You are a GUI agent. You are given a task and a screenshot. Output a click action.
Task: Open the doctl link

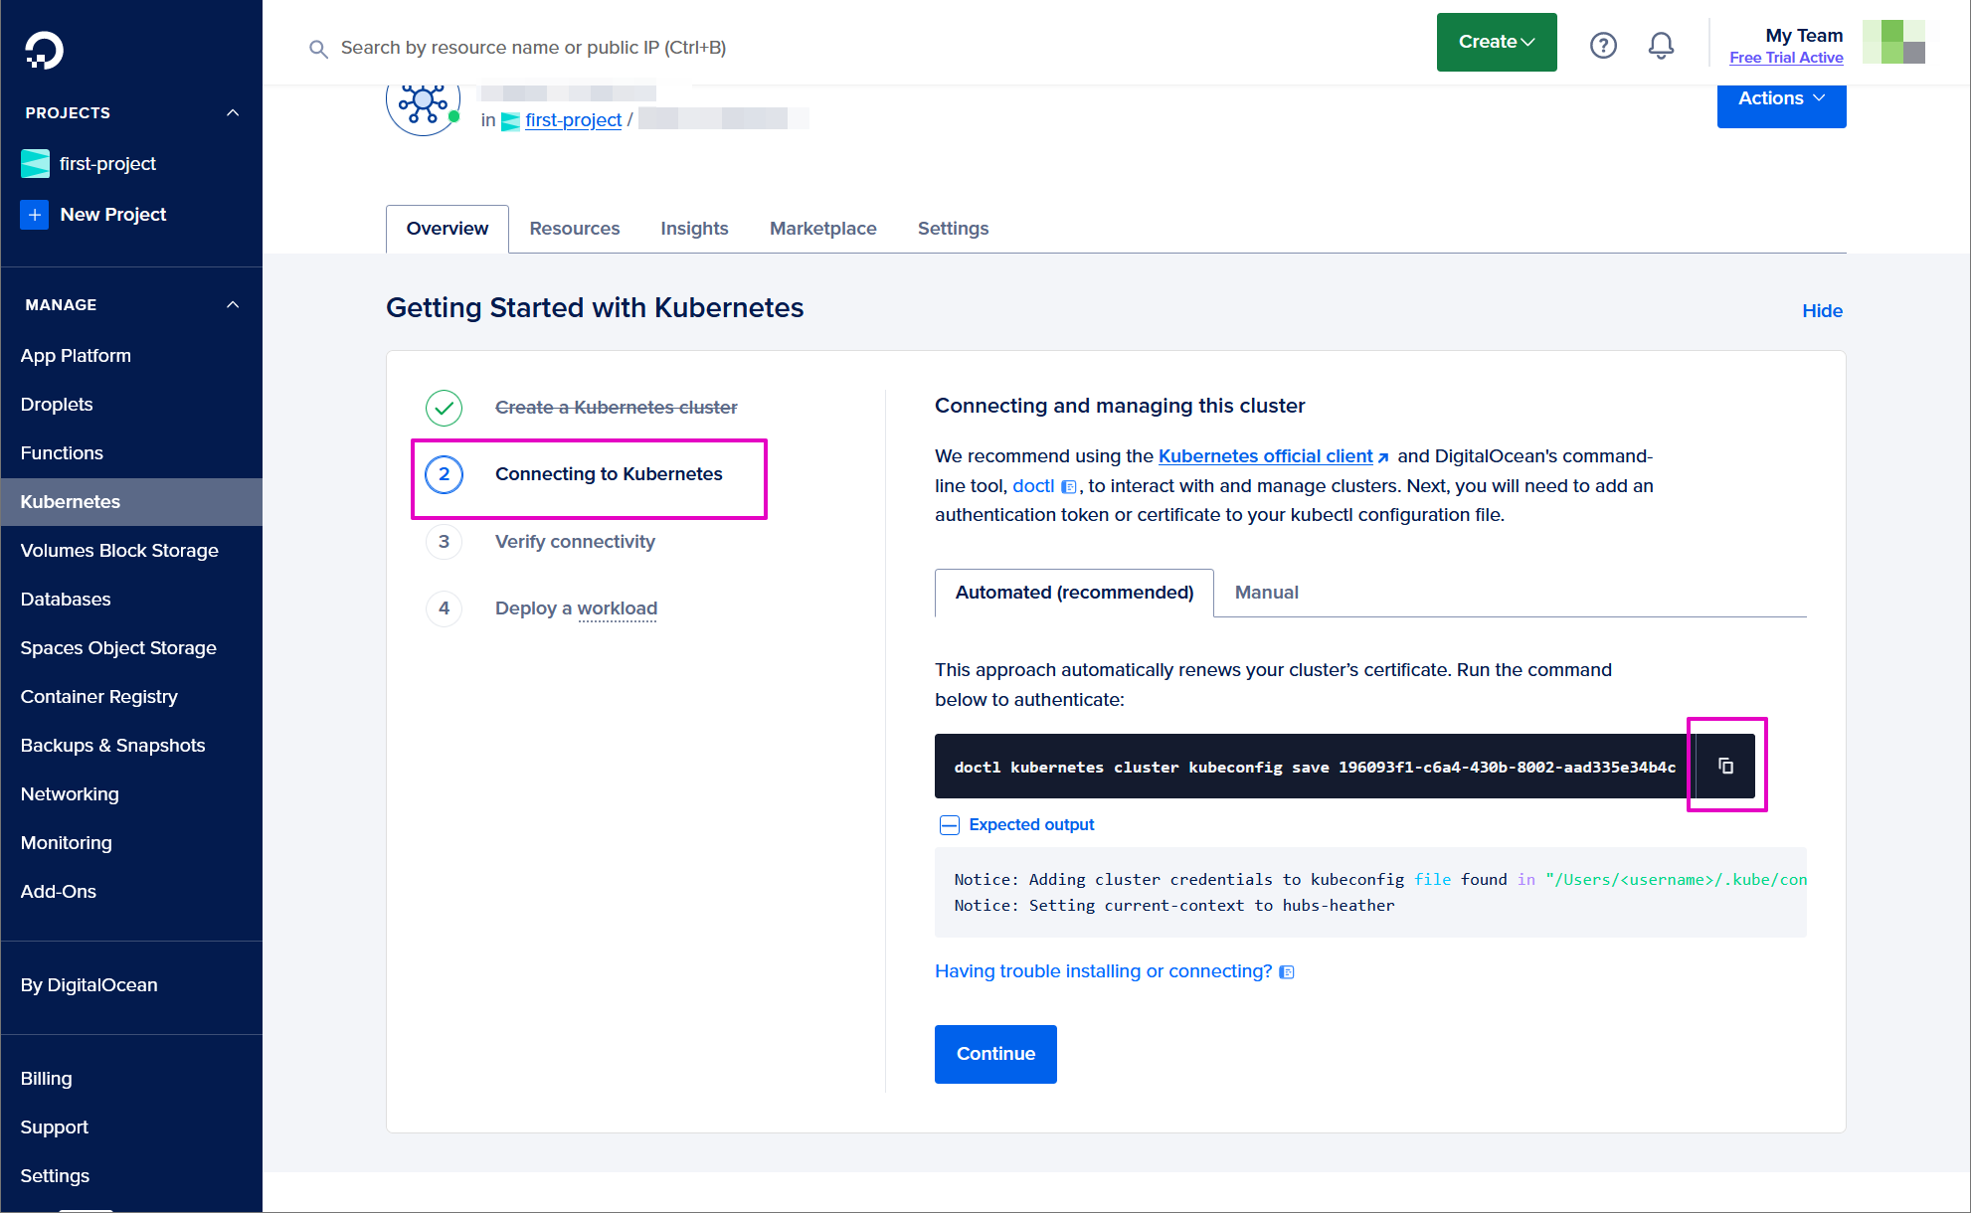pos(1033,486)
